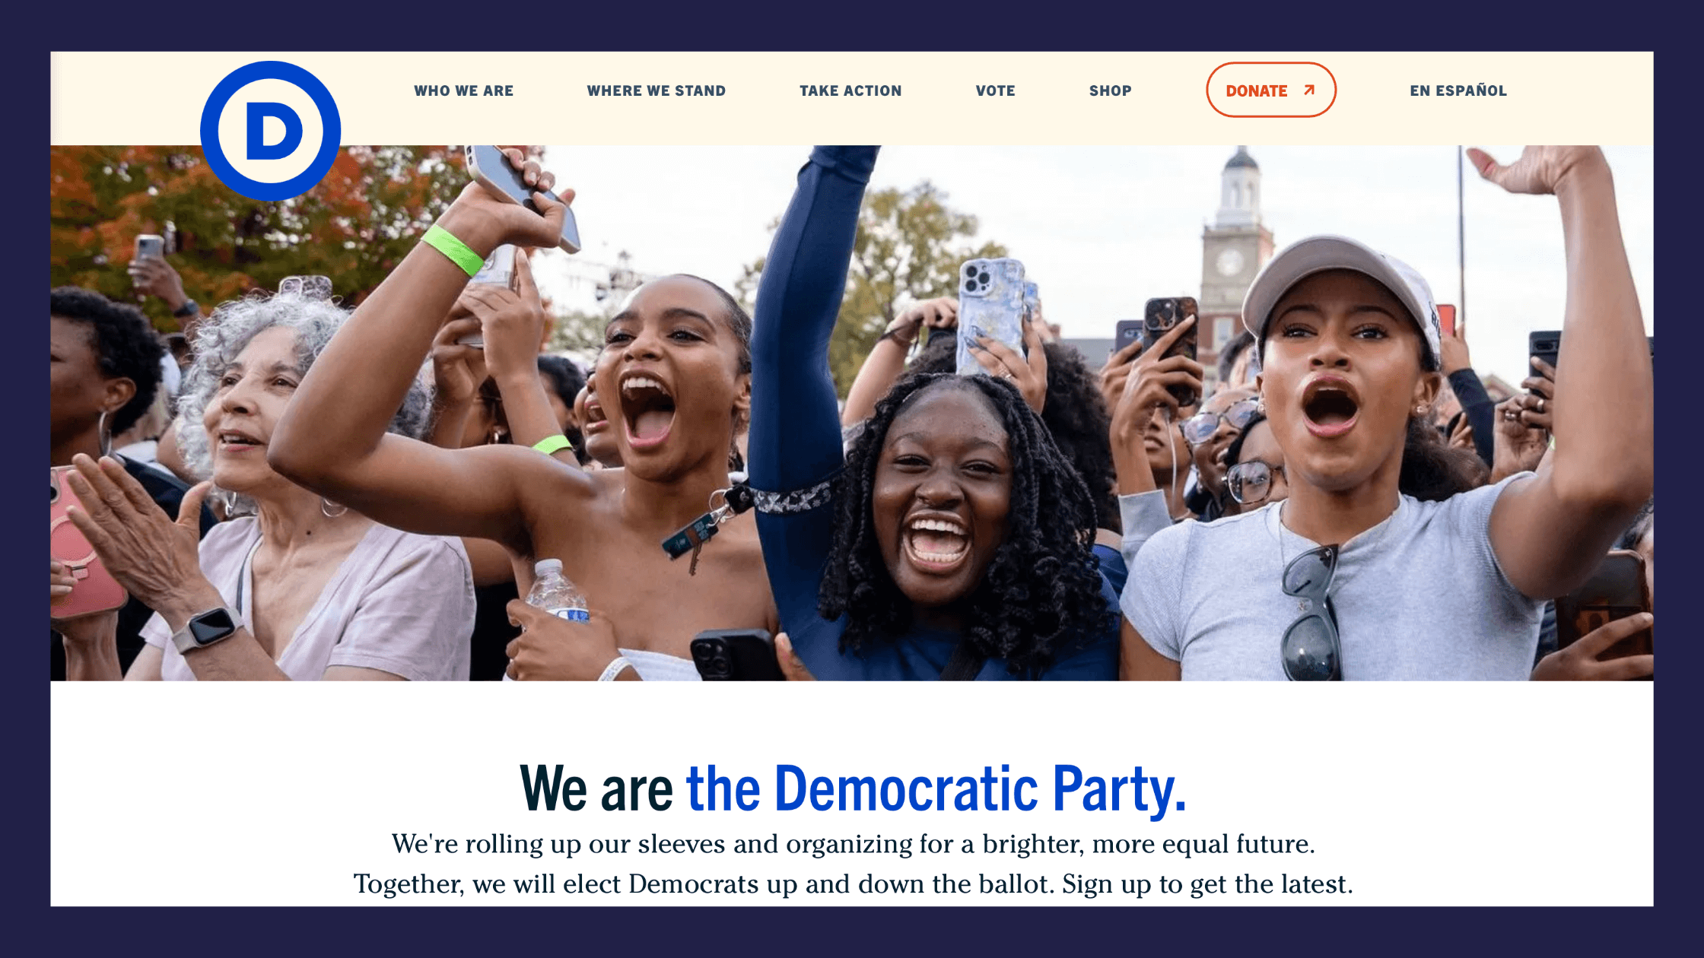Open the Where We Stand menu
This screenshot has height=958, width=1704.
(656, 90)
